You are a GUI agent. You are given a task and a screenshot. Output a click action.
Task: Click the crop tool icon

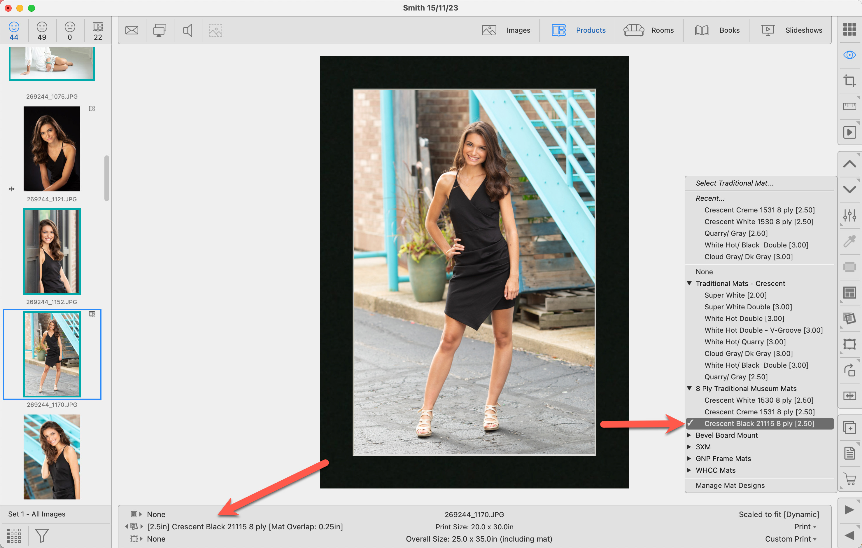pos(849,81)
